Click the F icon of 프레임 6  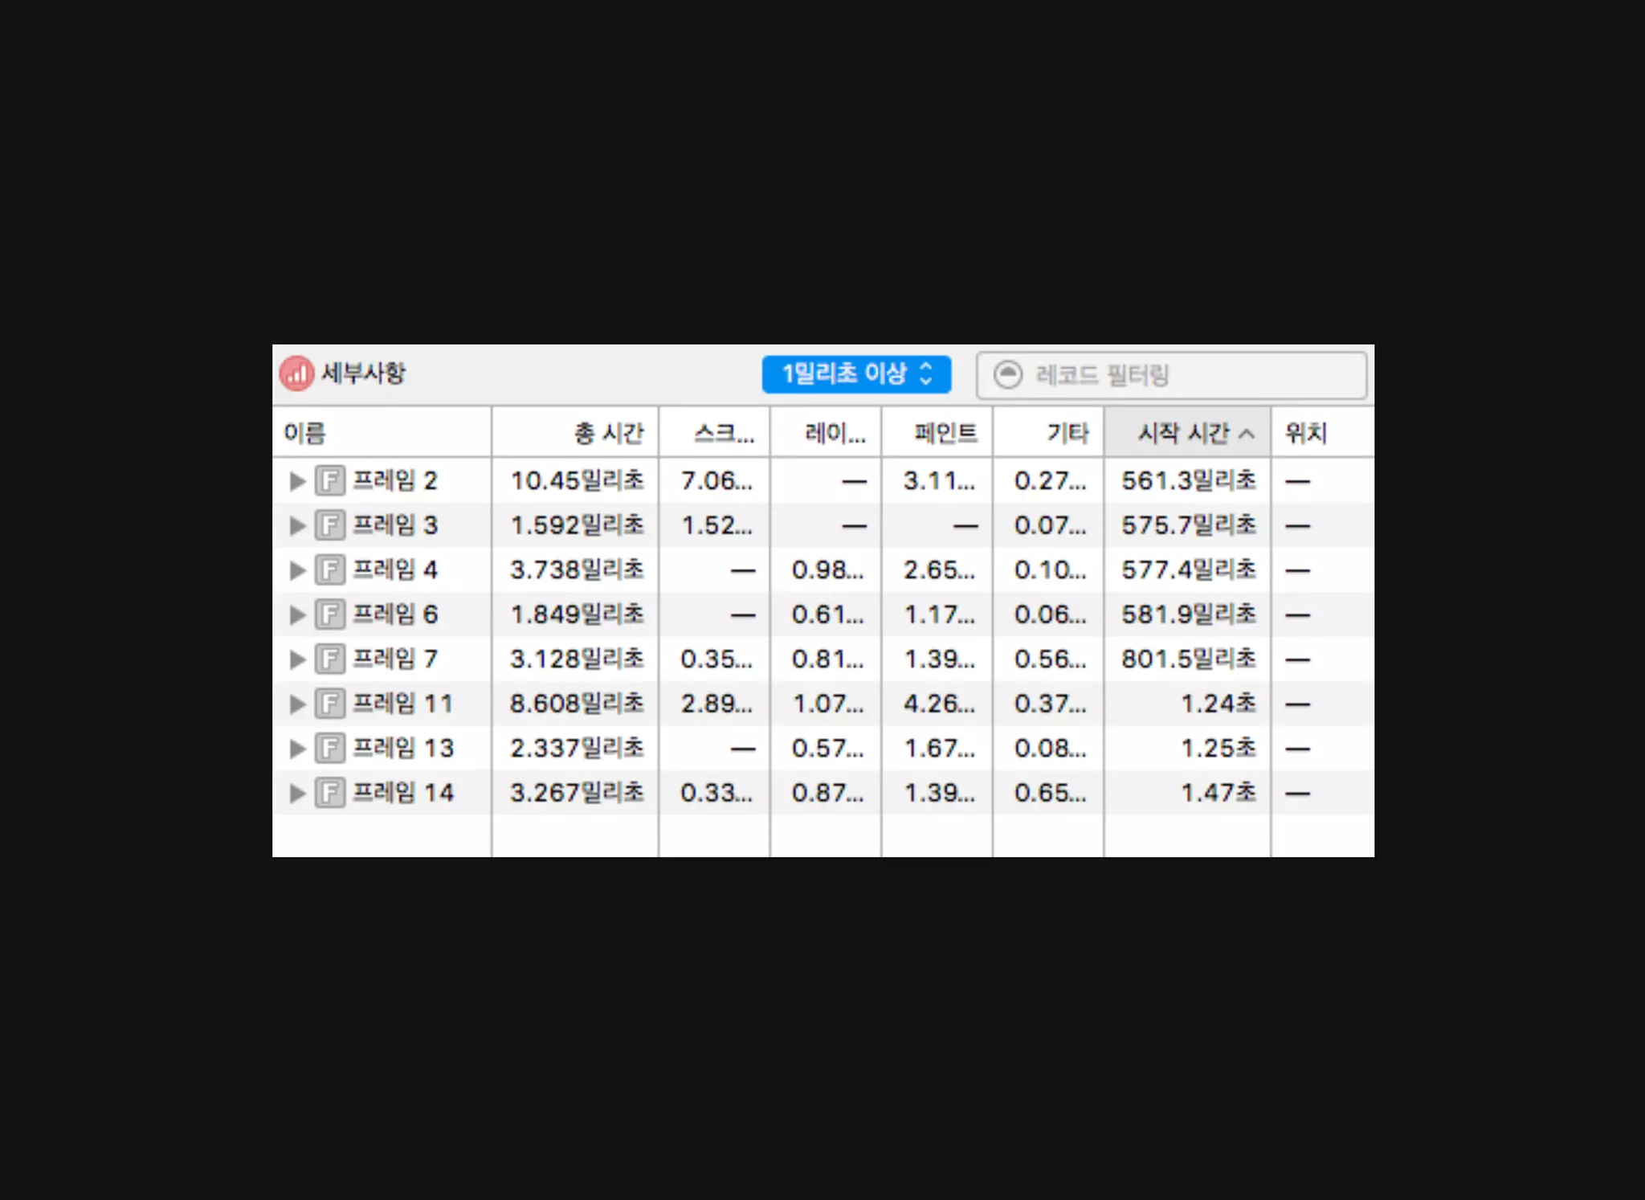tap(329, 614)
